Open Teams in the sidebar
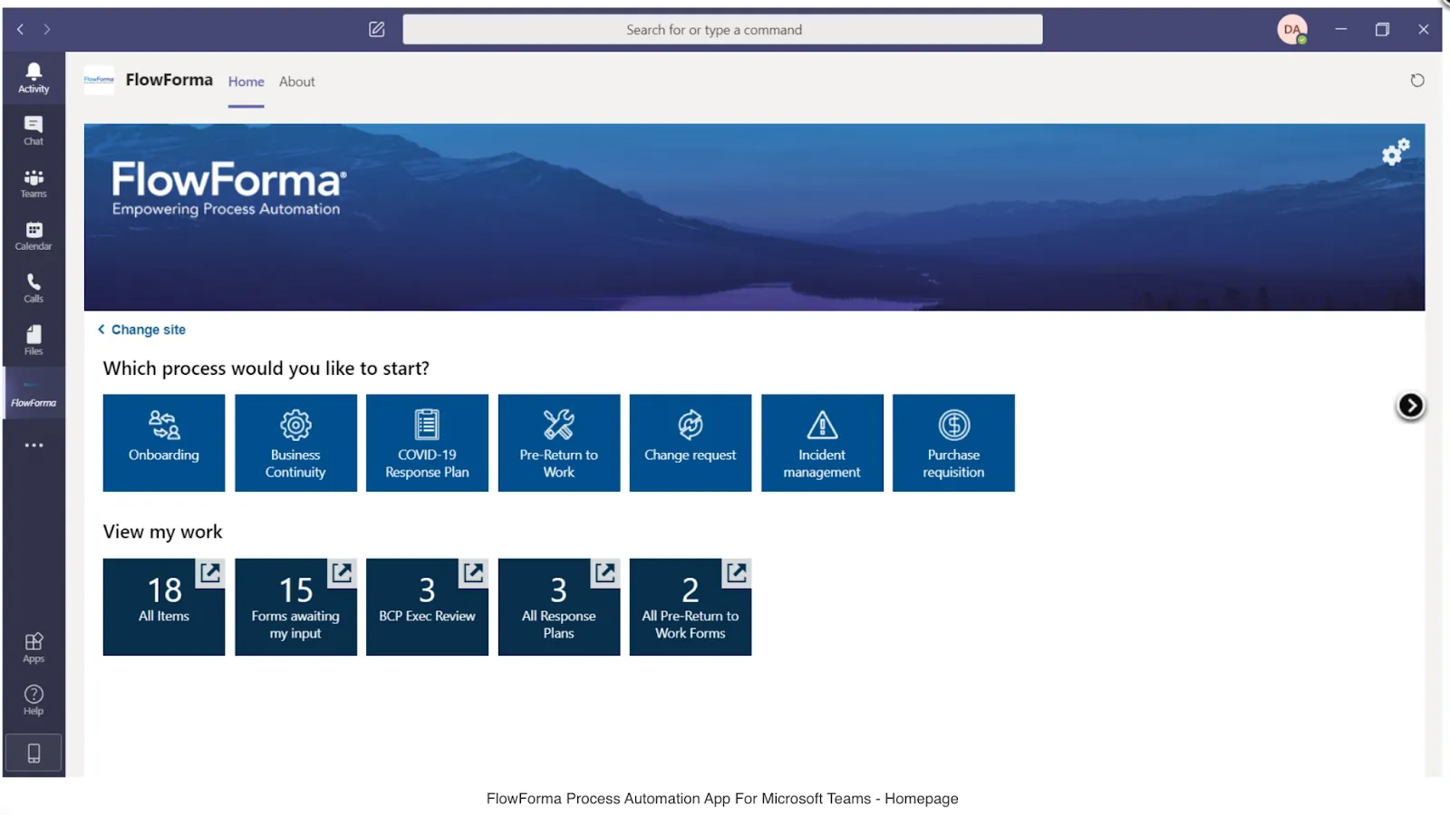1450x815 pixels. pos(34,183)
